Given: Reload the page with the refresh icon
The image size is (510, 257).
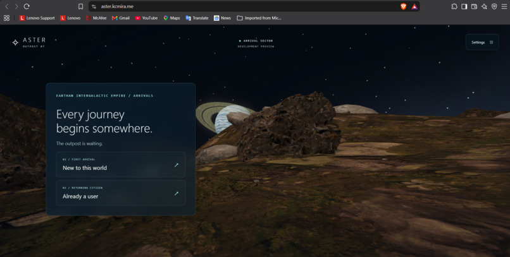Looking at the screenshot, I should 27,6.
